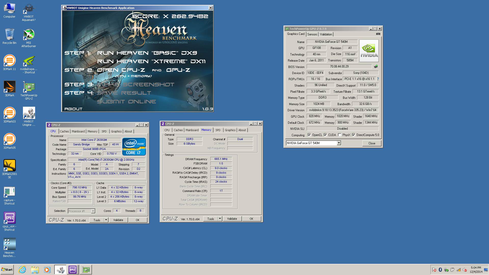
Task: Select Graphics Card tab in GPU-Z
Action: (296, 34)
